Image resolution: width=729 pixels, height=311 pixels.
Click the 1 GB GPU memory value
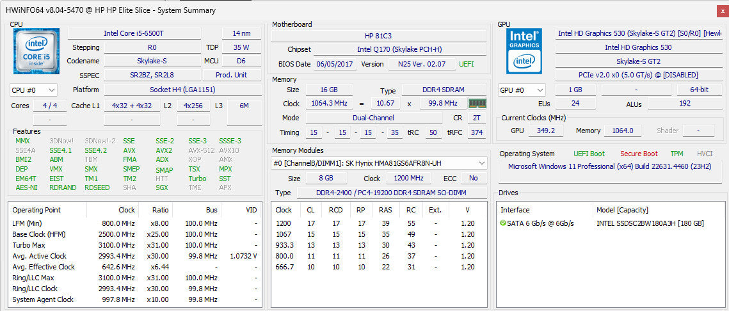575,90
